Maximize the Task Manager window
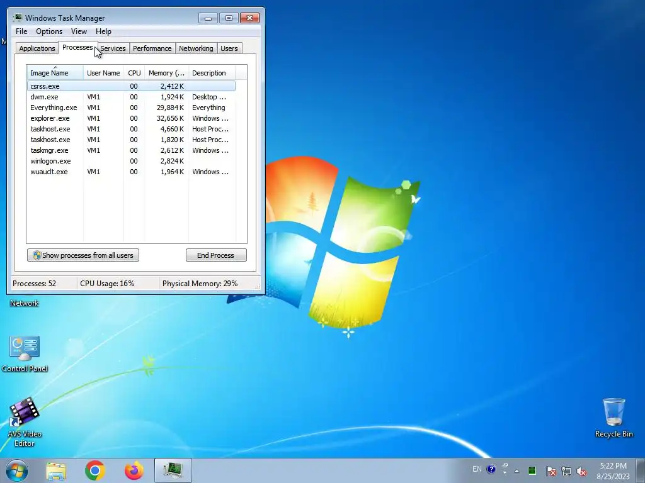Screen dimensions: 645x483 pyautogui.click(x=229, y=18)
